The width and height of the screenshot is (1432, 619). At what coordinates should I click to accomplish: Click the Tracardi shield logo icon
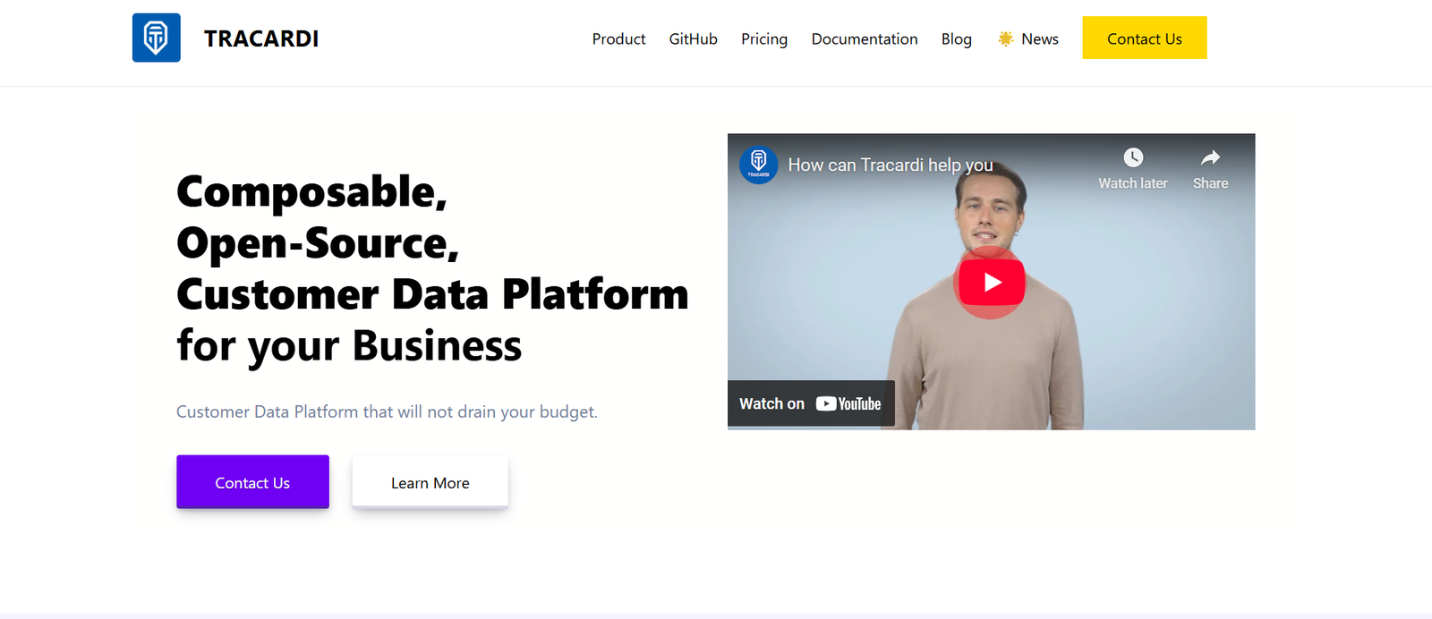[157, 38]
